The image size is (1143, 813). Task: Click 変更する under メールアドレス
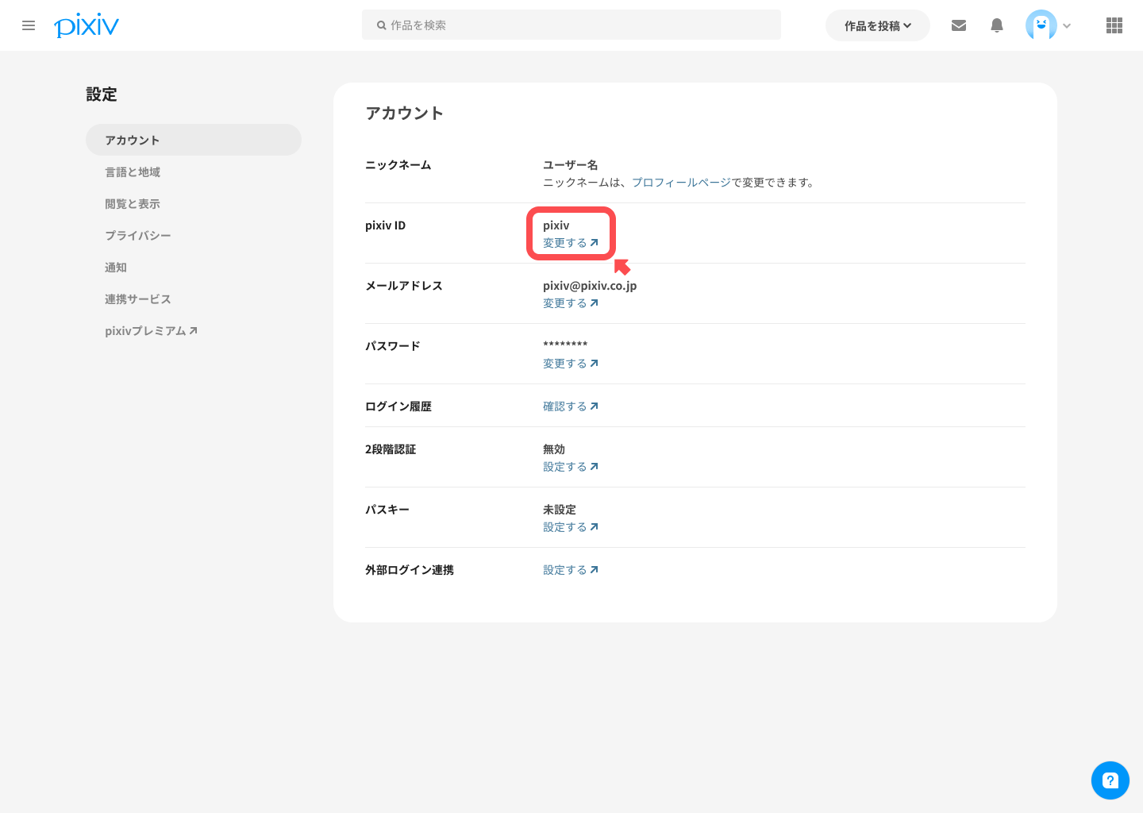point(571,303)
